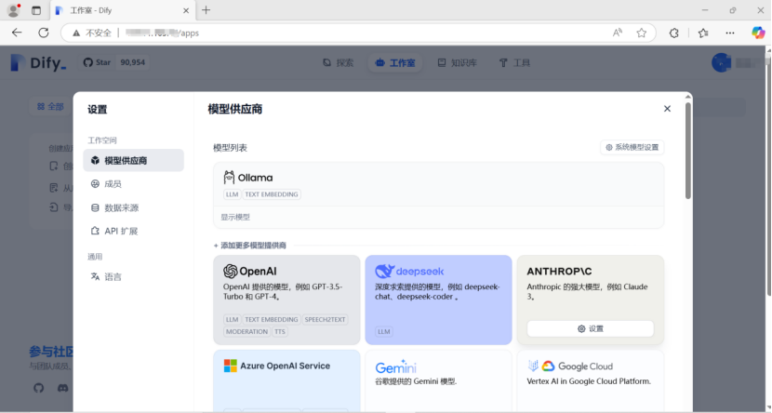Close the 工作室 - Dify browser tab

186,10
